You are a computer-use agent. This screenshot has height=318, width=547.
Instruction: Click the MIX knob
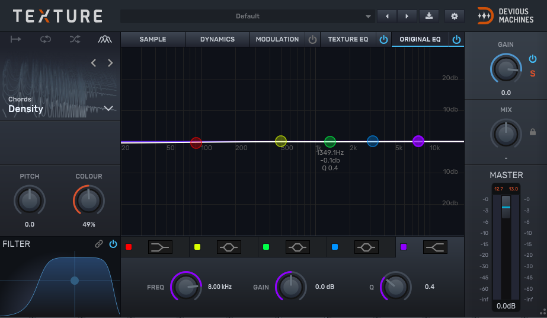(x=506, y=135)
